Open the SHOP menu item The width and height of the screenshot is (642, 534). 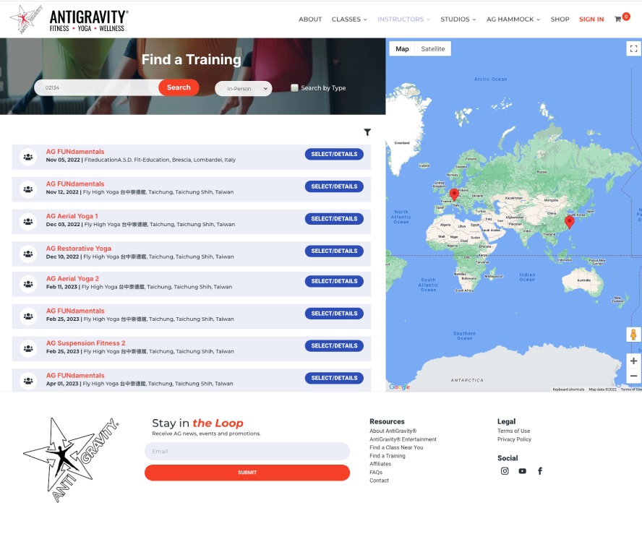pos(560,20)
